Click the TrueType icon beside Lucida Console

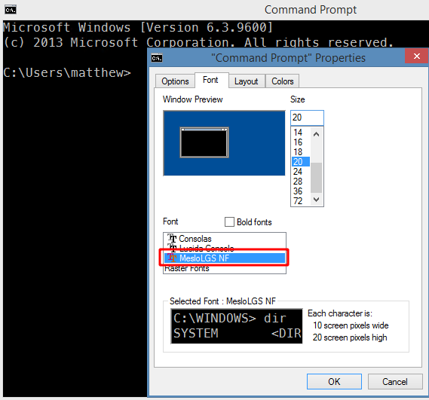(173, 248)
